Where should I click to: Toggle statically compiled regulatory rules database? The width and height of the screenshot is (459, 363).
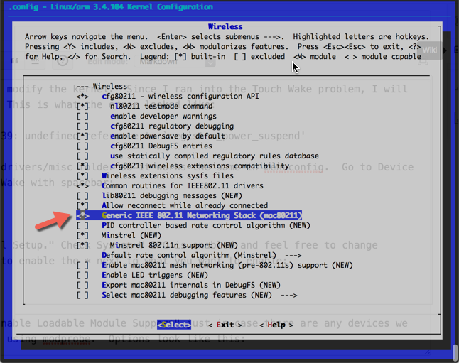[82, 156]
